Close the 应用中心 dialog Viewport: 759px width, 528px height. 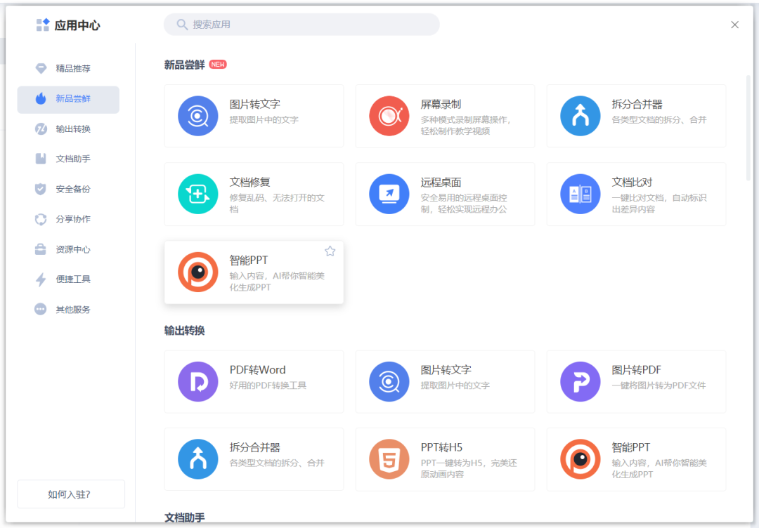tap(735, 25)
